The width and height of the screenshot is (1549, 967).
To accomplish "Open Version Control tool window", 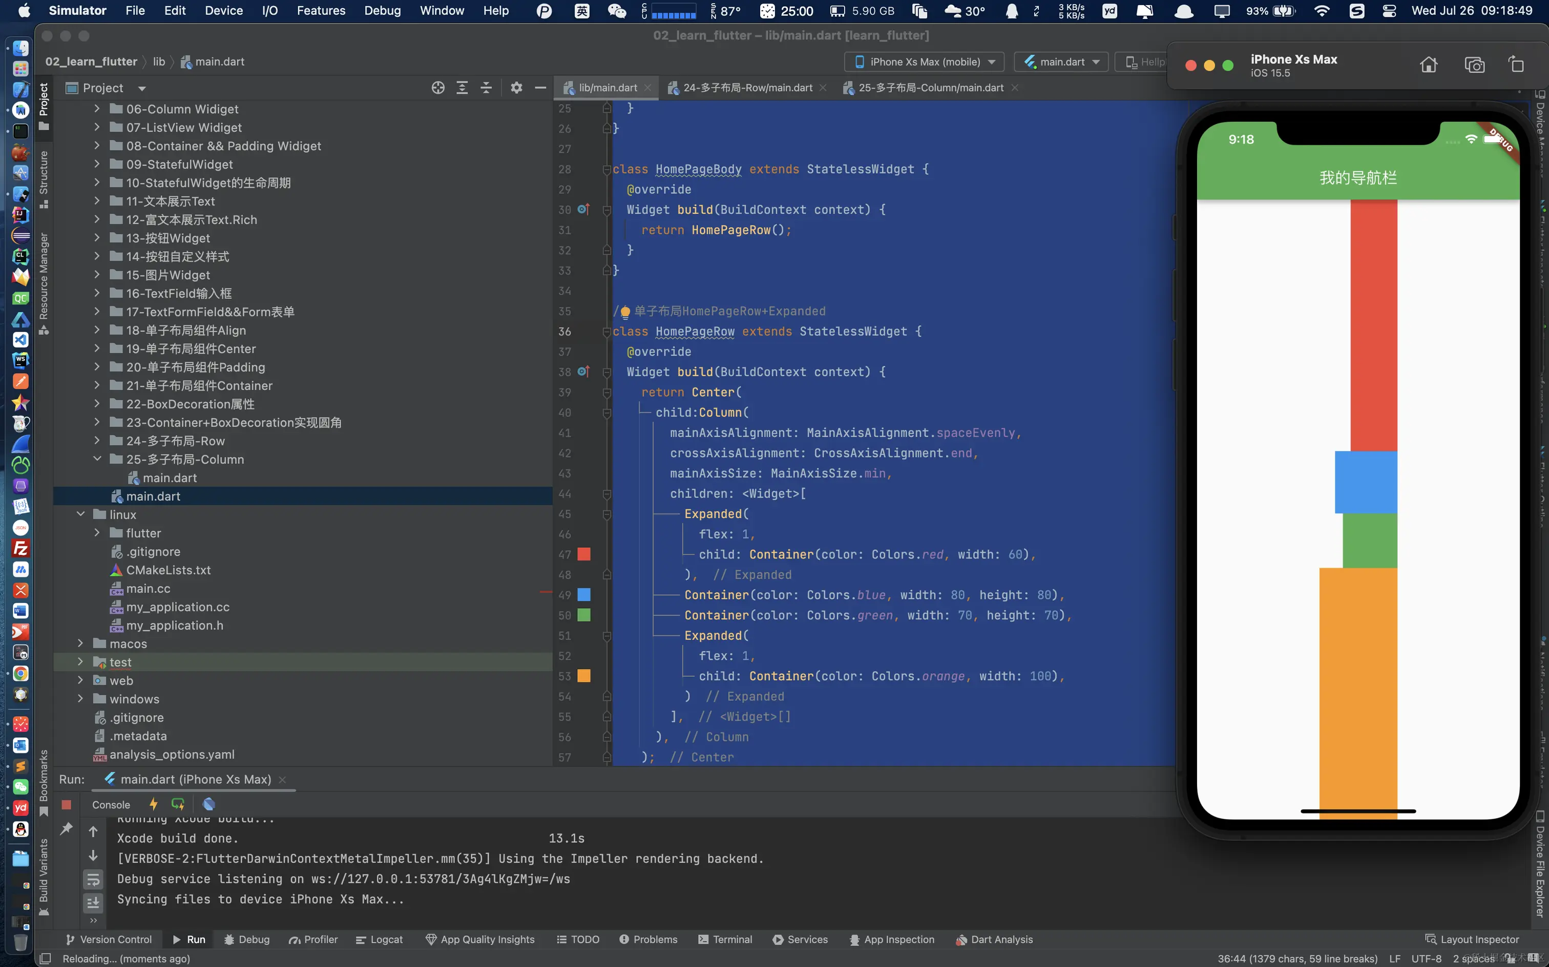I will point(108,939).
